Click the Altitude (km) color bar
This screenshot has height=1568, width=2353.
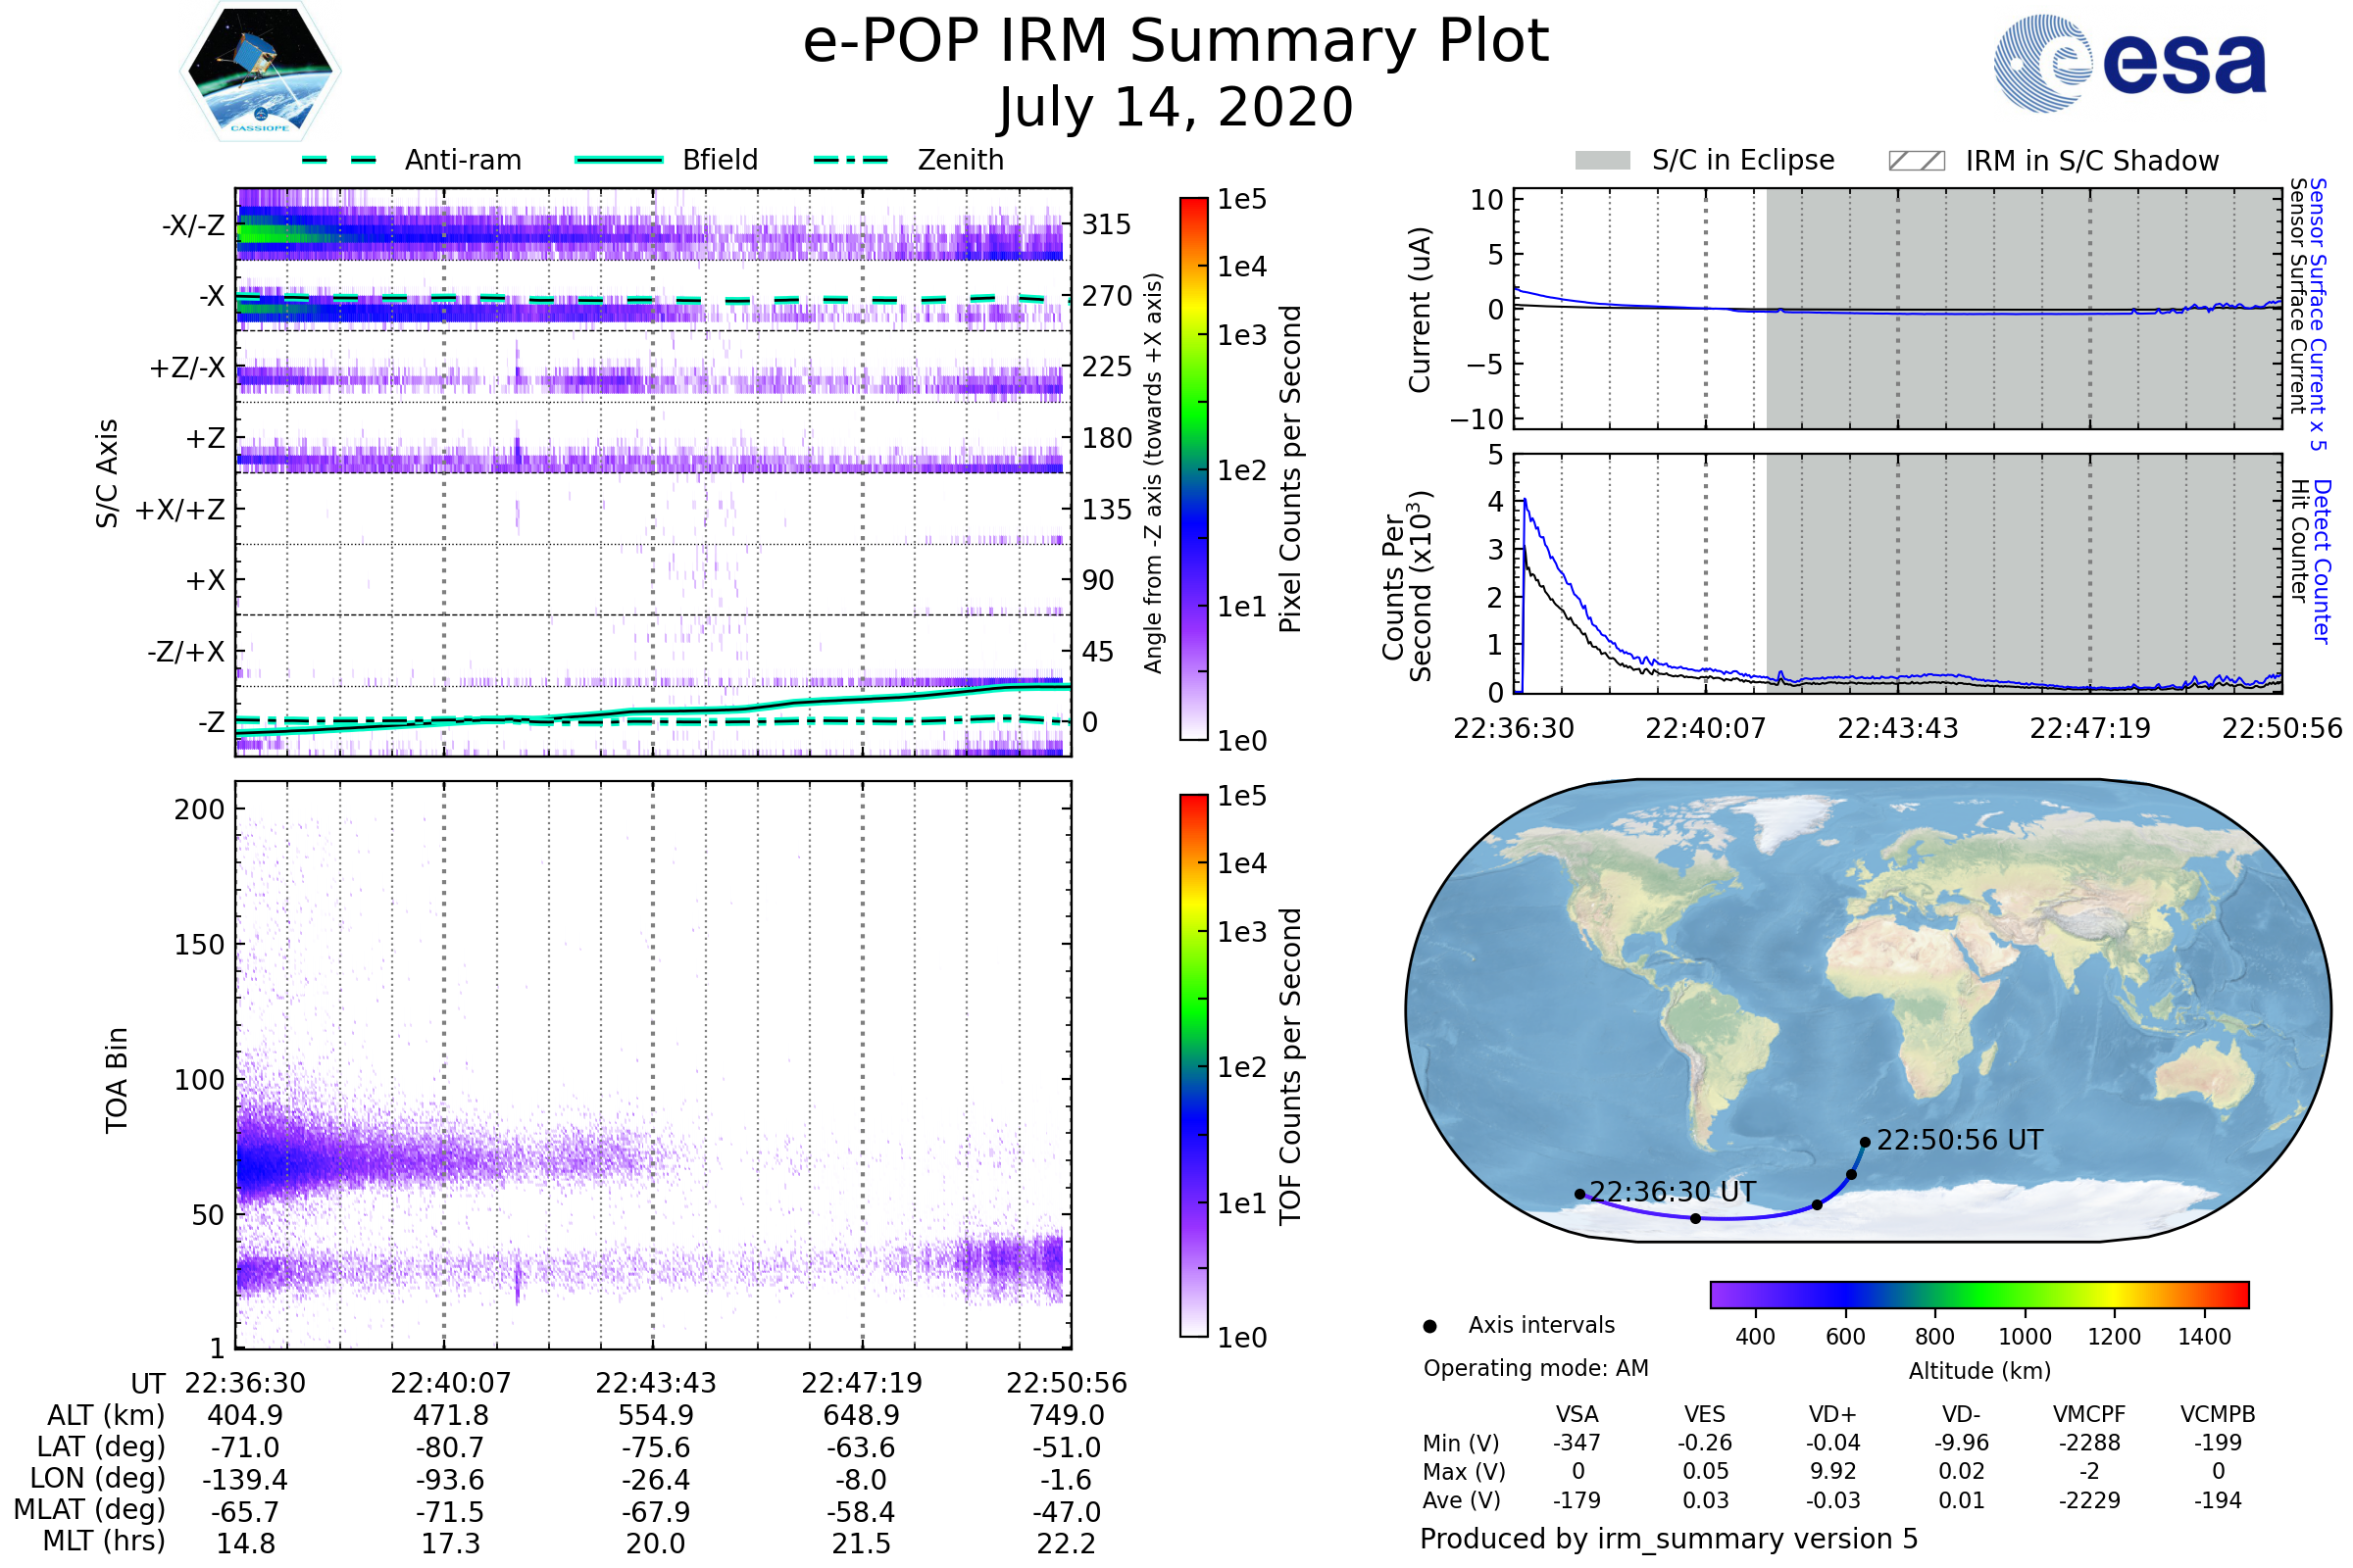point(1978,1294)
